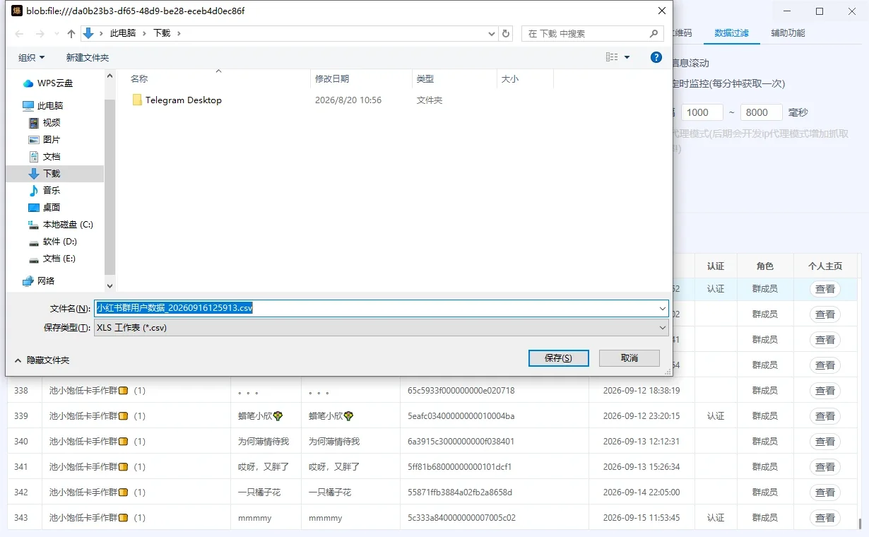Switch to the 辅助功能 tab
The image size is (869, 537).
[788, 33]
